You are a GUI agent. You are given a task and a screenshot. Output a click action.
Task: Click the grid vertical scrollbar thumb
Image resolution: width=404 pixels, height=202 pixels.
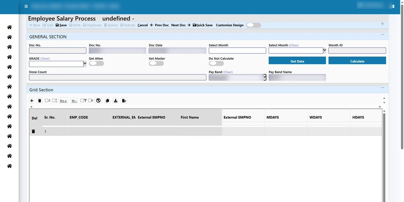pyautogui.click(x=384, y=157)
